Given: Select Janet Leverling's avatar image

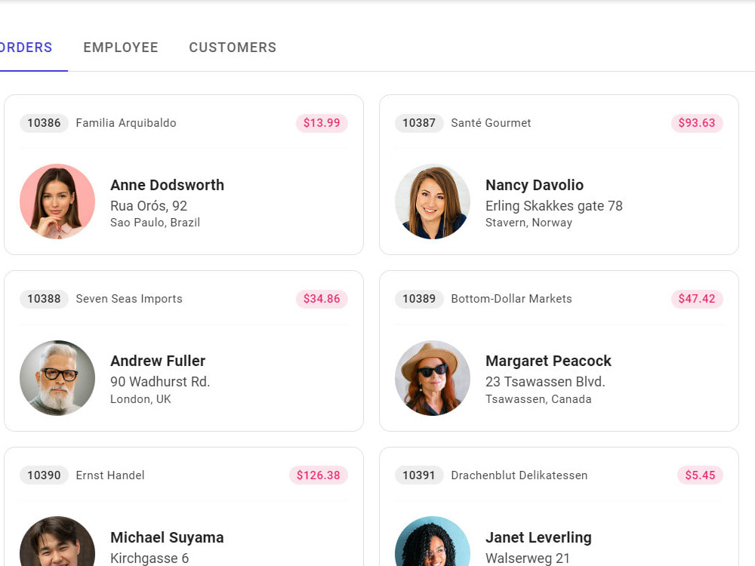Looking at the screenshot, I should click(x=433, y=541).
